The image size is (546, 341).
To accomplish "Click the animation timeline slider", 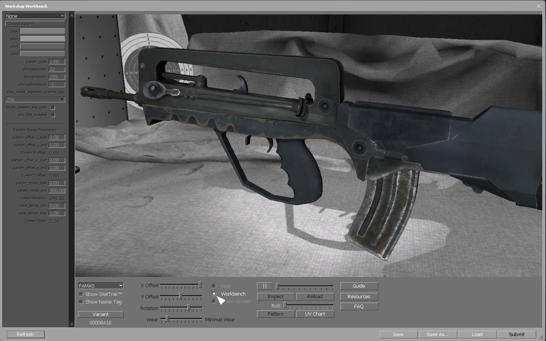I will click(x=305, y=286).
